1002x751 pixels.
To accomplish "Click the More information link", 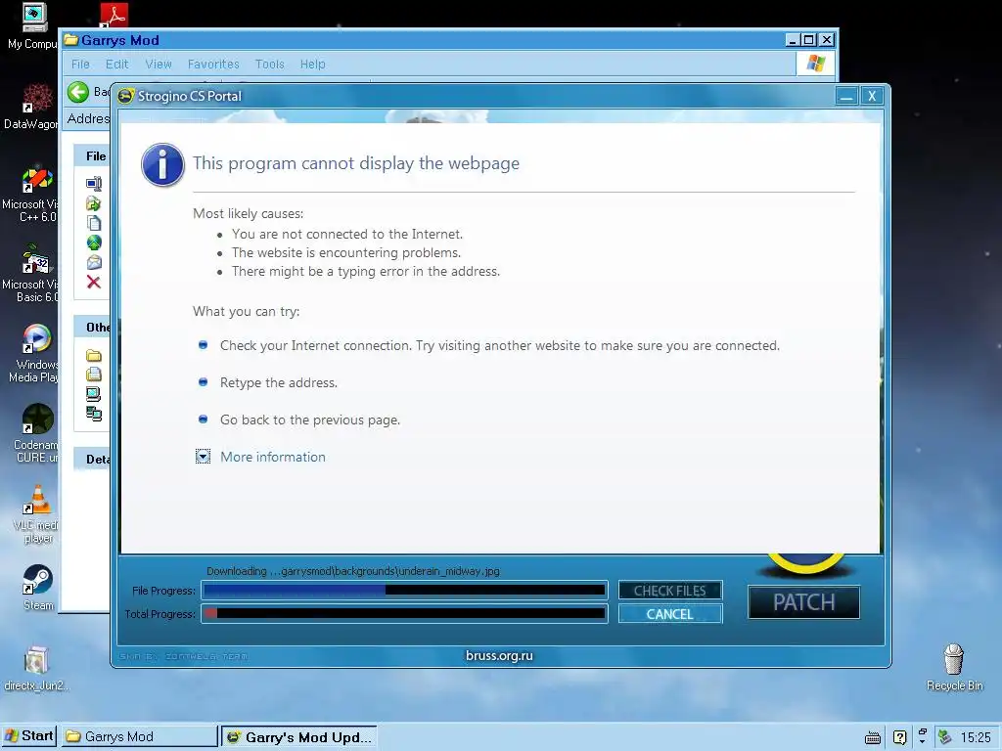I will tap(273, 457).
